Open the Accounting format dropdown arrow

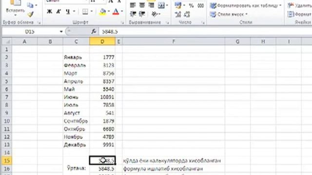tap(184, 5)
